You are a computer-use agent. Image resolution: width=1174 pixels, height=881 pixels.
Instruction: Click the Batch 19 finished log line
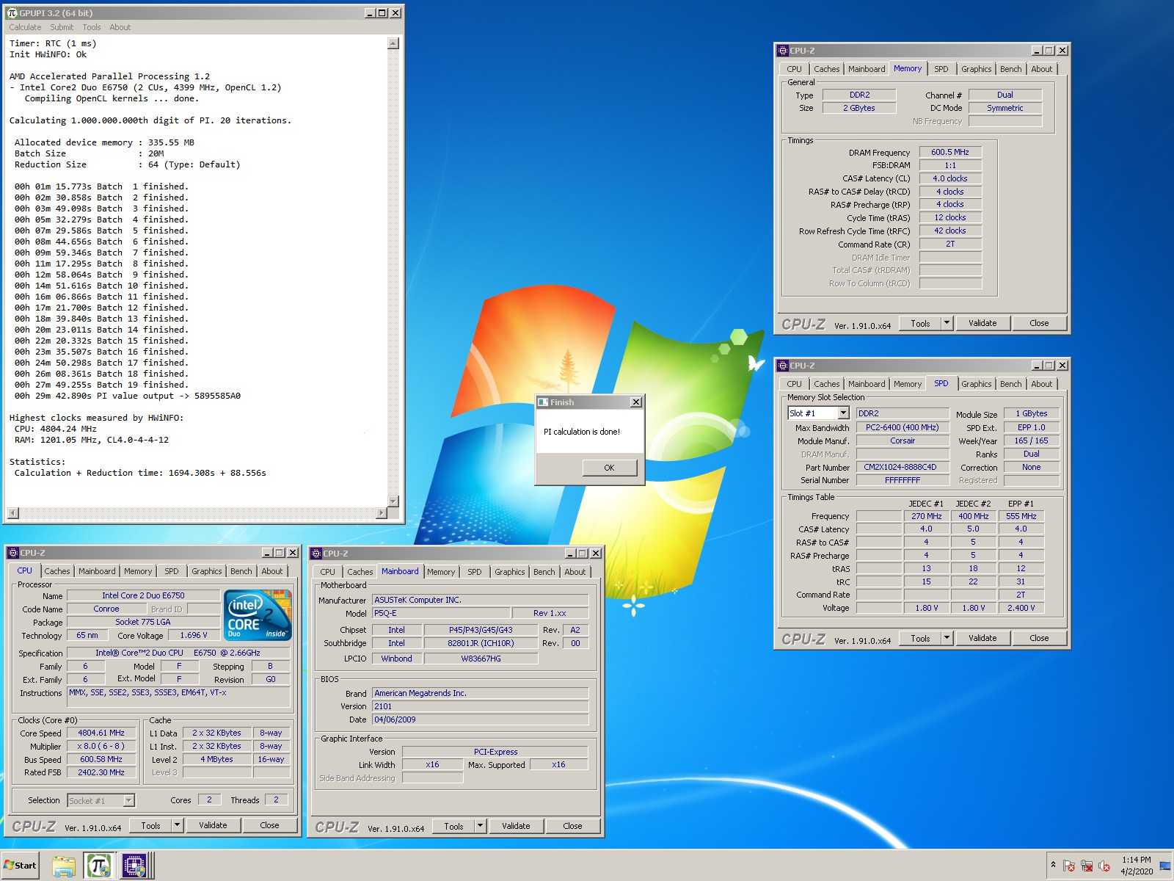point(101,385)
